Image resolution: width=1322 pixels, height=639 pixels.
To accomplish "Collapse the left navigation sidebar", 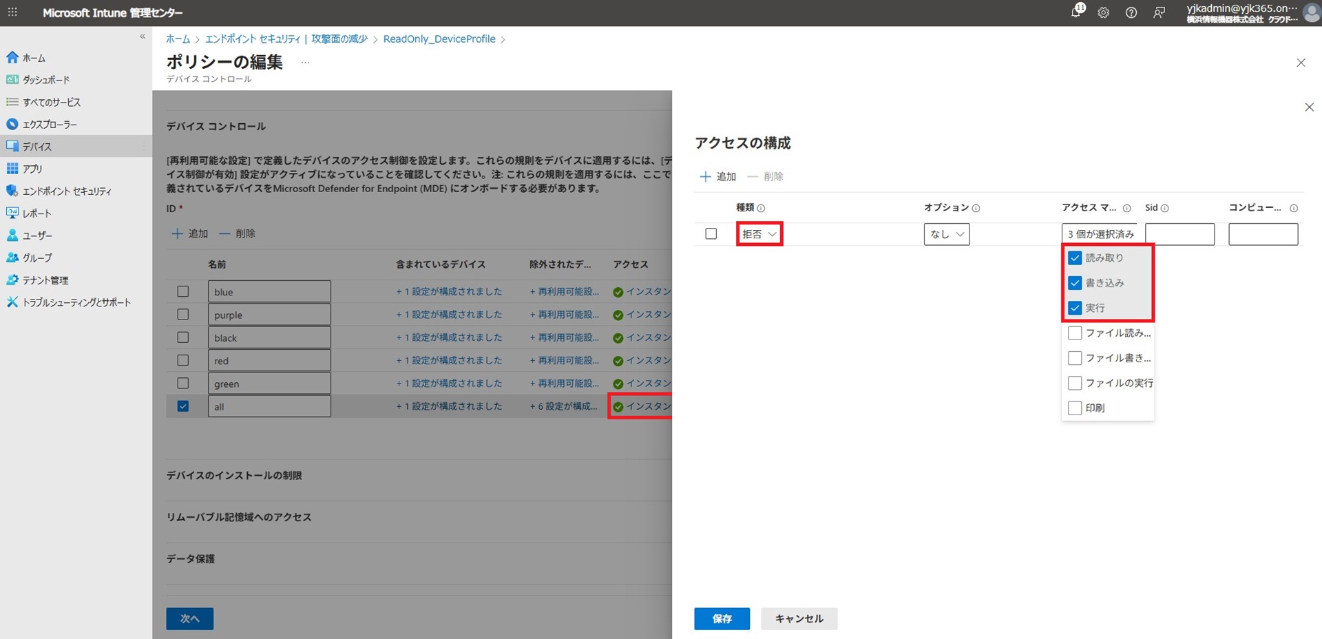I will point(143,36).
